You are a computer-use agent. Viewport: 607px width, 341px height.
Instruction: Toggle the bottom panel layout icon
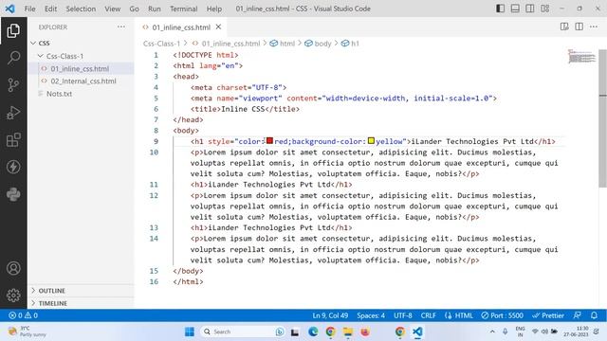tap(515, 9)
